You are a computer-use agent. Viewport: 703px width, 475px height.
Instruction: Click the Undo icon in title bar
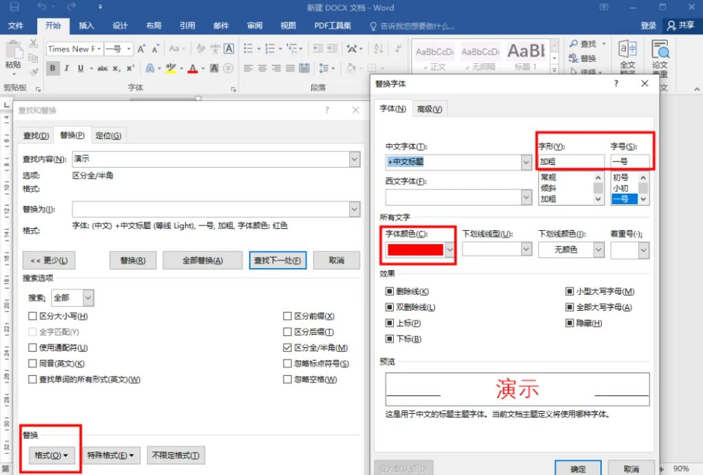(42, 7)
